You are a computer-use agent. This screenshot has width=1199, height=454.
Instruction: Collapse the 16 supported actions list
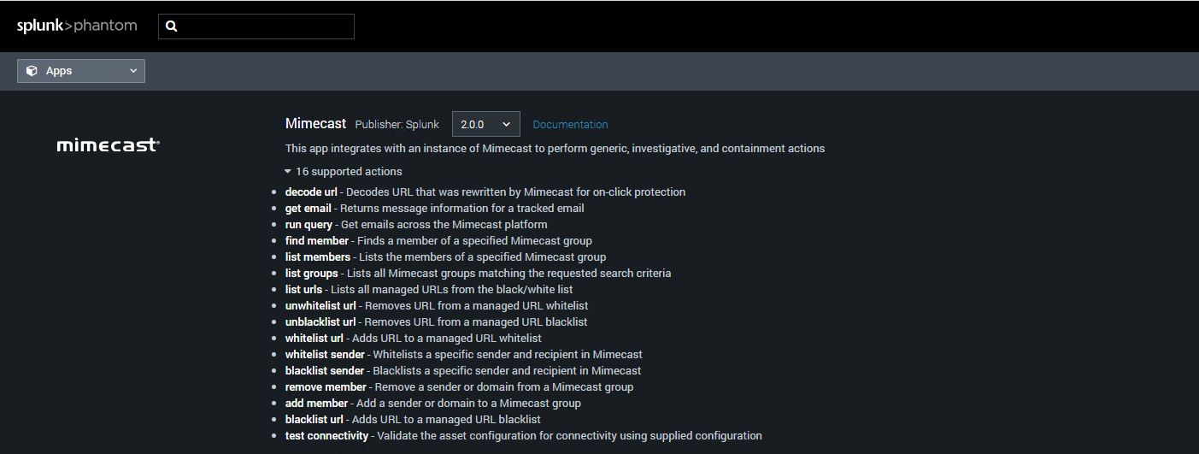(x=344, y=172)
